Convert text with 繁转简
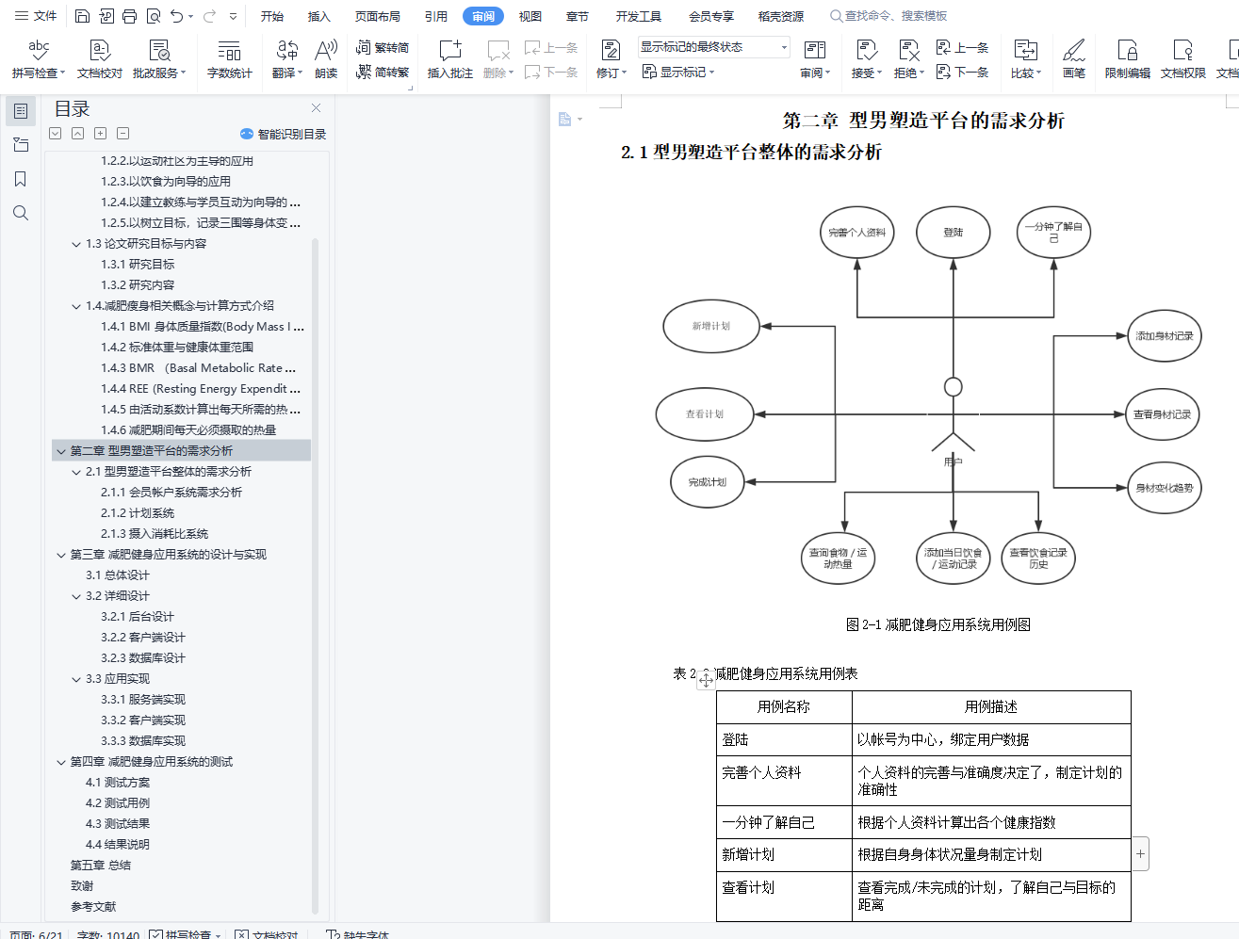Image resolution: width=1239 pixels, height=939 pixels. click(x=383, y=47)
